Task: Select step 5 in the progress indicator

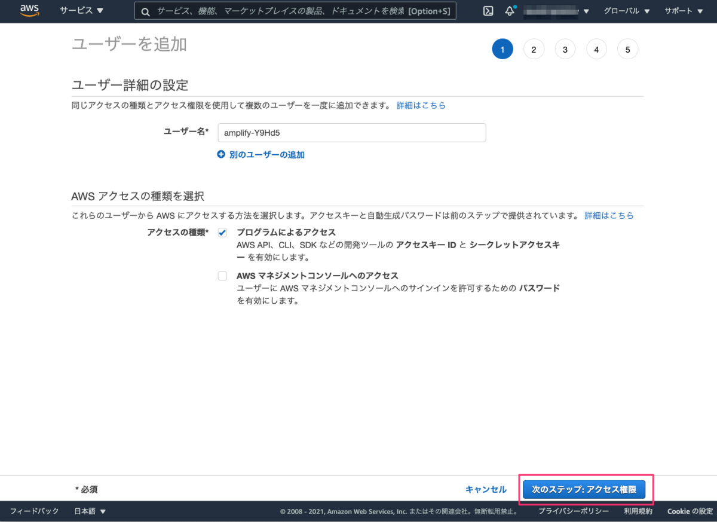Action: point(627,48)
